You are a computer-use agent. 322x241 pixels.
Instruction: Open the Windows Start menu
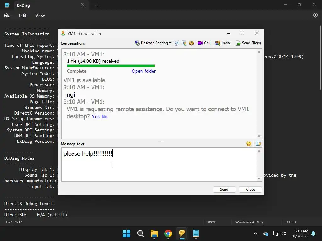point(126,233)
